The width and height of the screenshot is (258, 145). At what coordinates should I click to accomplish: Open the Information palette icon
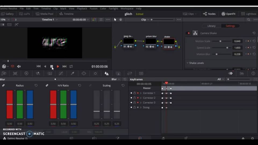pyautogui.click(x=253, y=74)
